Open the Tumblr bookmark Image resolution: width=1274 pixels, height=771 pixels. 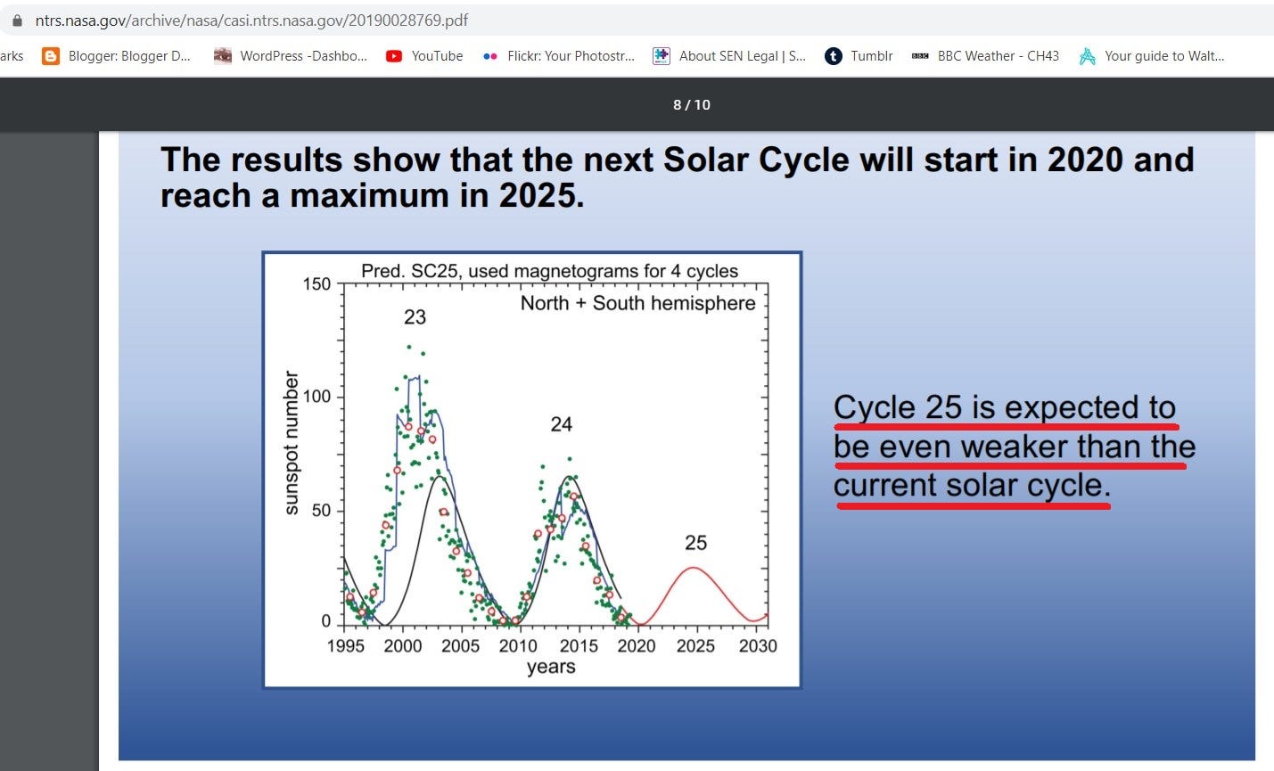click(859, 55)
